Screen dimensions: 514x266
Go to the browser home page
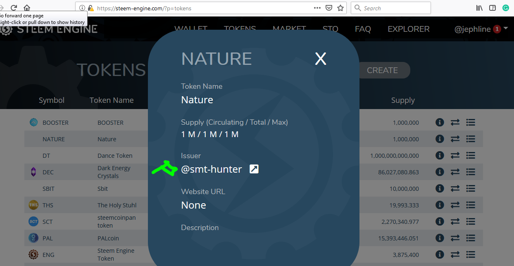[27, 8]
